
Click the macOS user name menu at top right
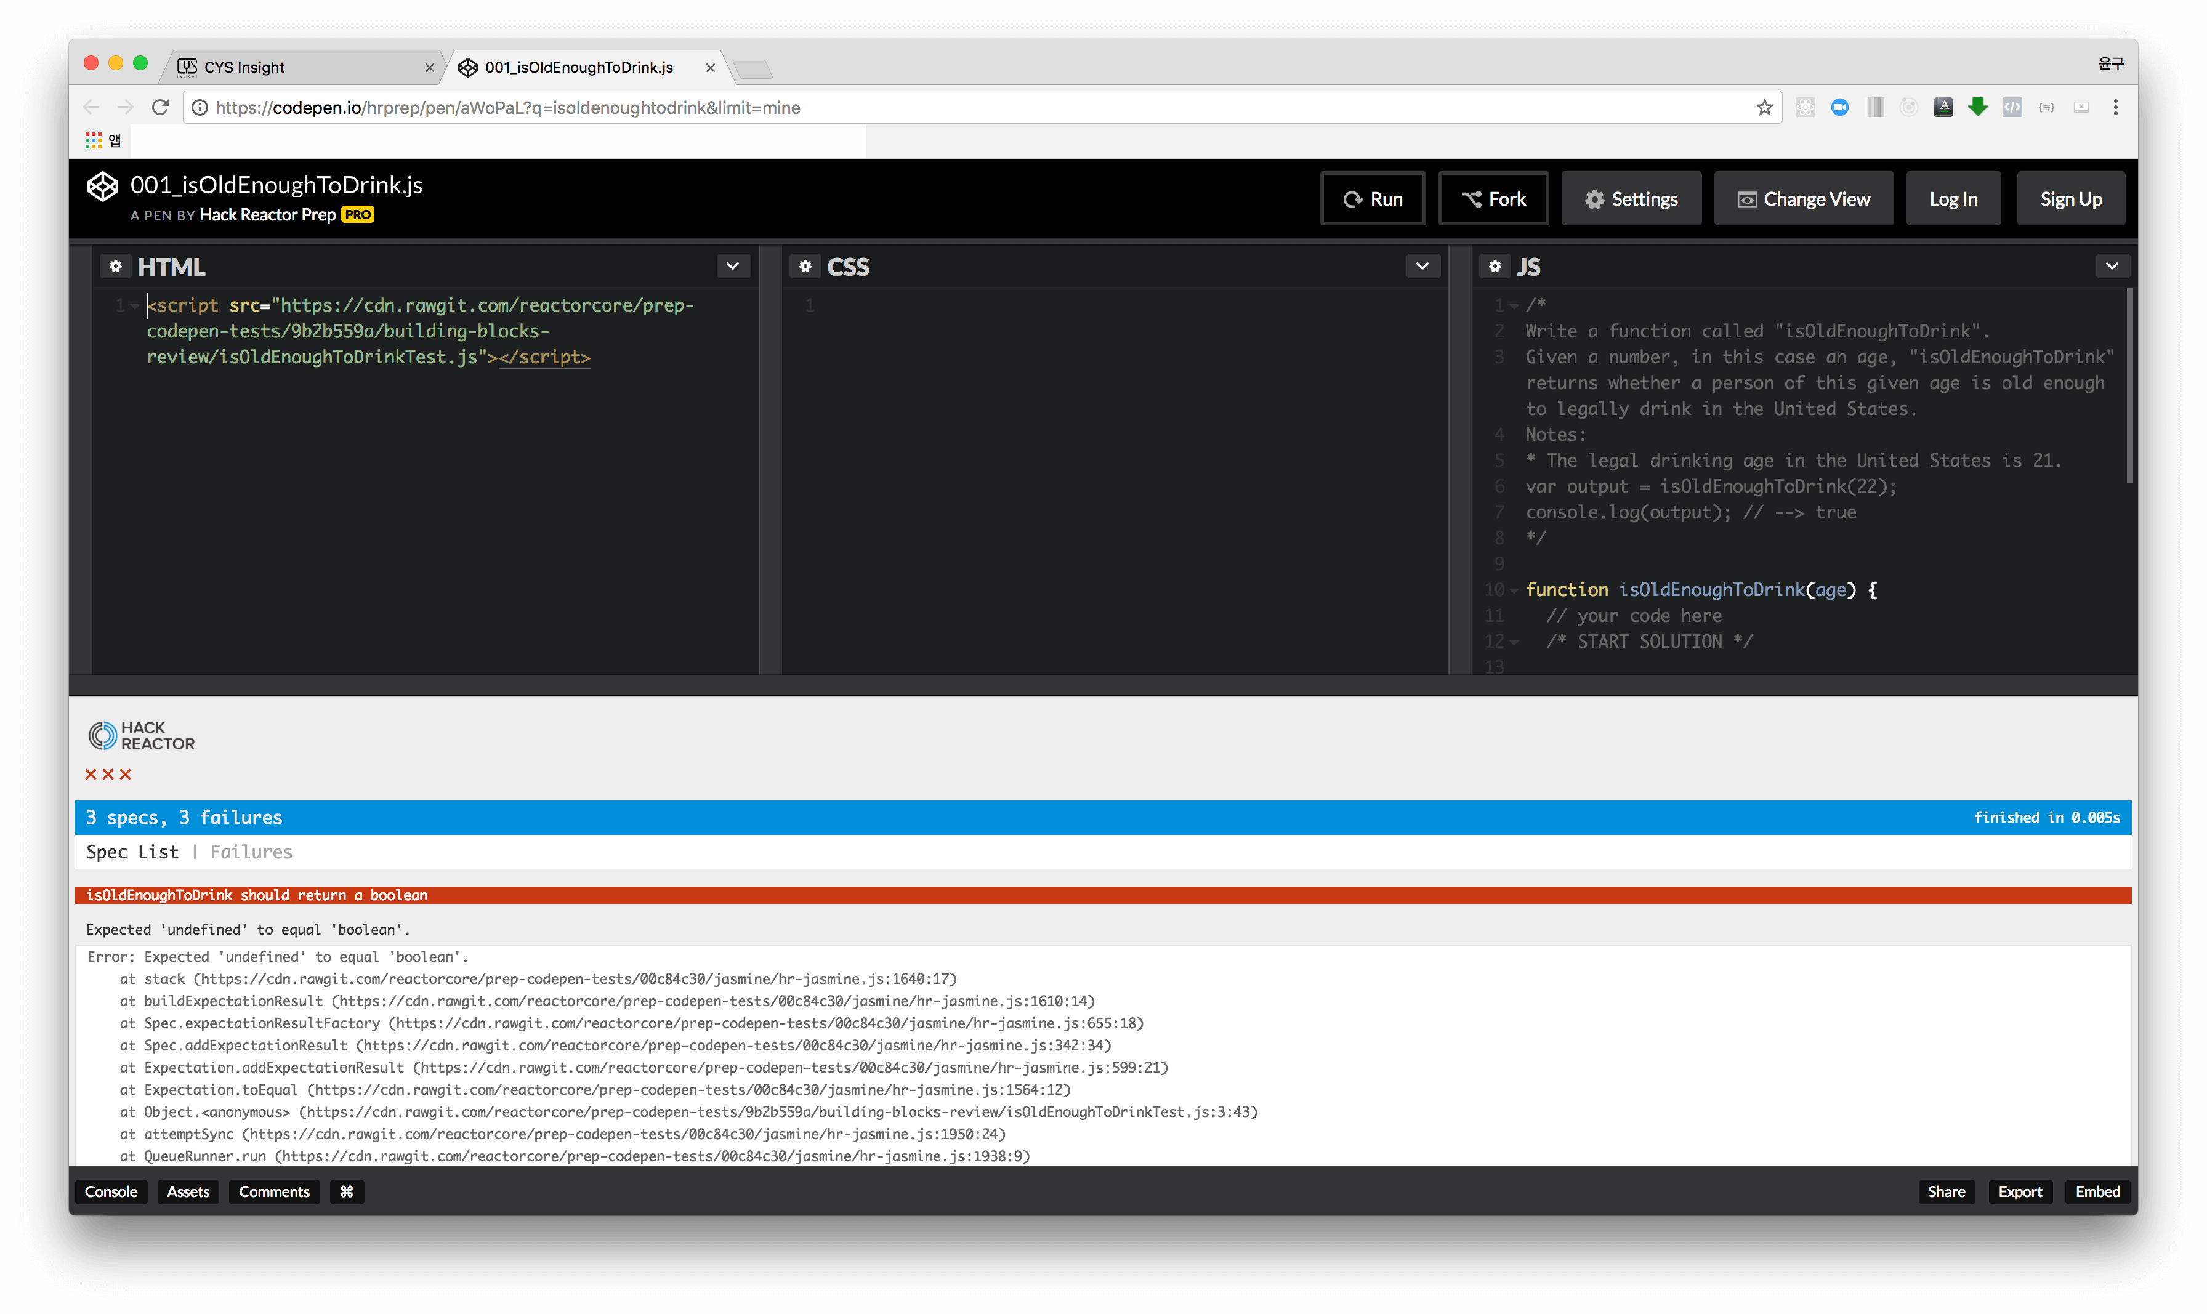click(x=2112, y=63)
